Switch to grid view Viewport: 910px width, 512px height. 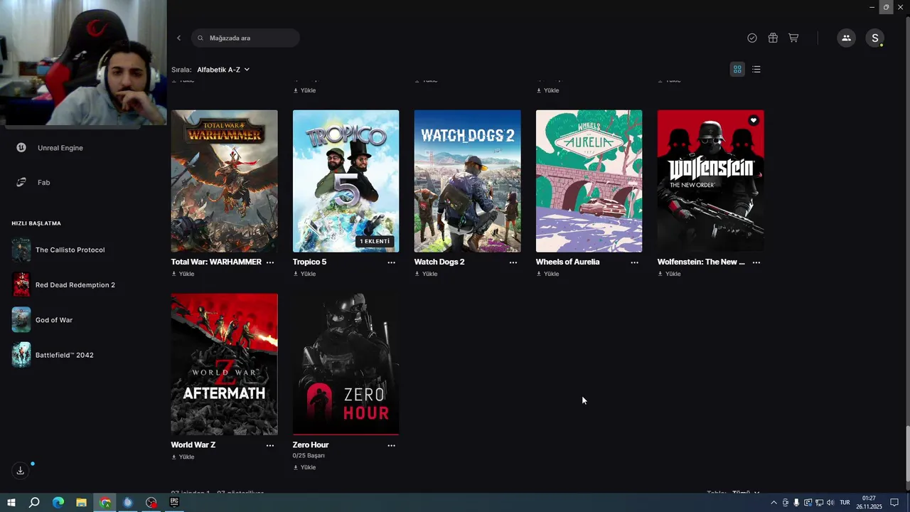pos(737,69)
